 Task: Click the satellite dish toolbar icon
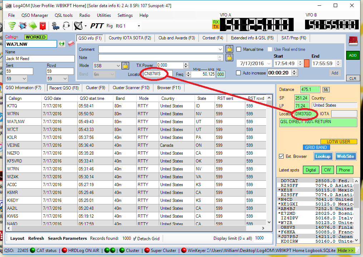click(x=78, y=26)
